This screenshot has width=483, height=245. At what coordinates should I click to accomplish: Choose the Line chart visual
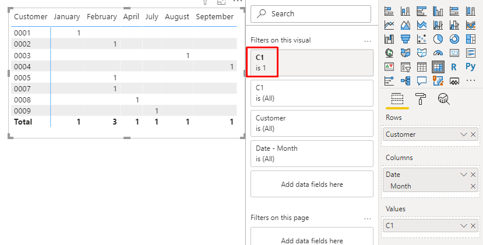389,25
